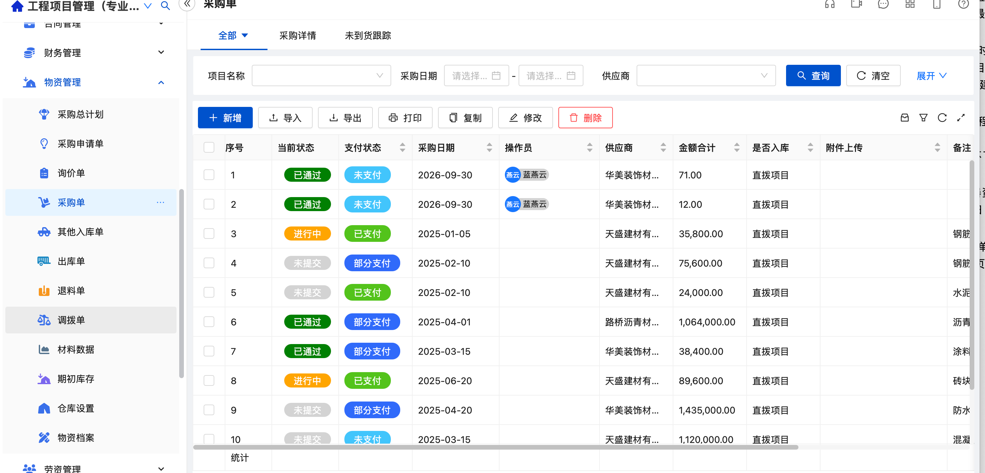Open the 供应商 dropdown
The image size is (985, 473).
coord(706,75)
